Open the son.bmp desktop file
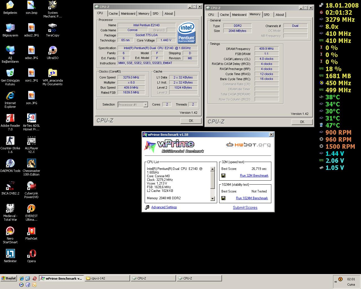 click(31, 8)
